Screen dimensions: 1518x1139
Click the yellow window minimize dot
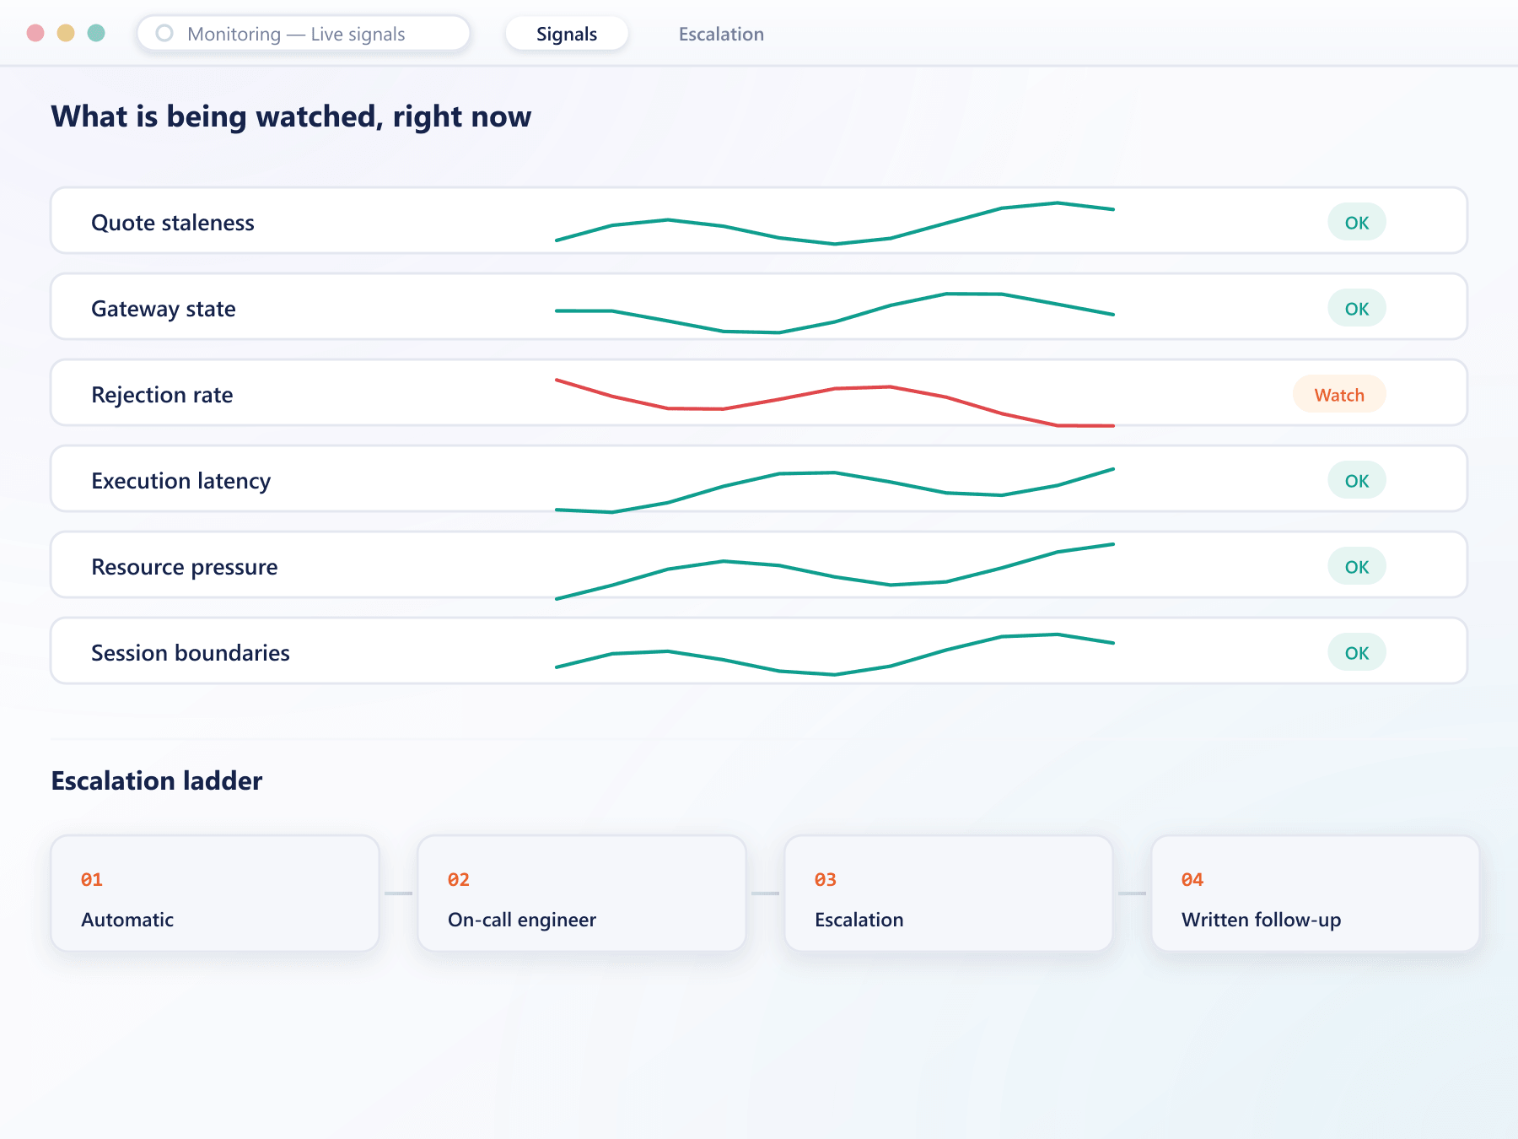point(66,33)
